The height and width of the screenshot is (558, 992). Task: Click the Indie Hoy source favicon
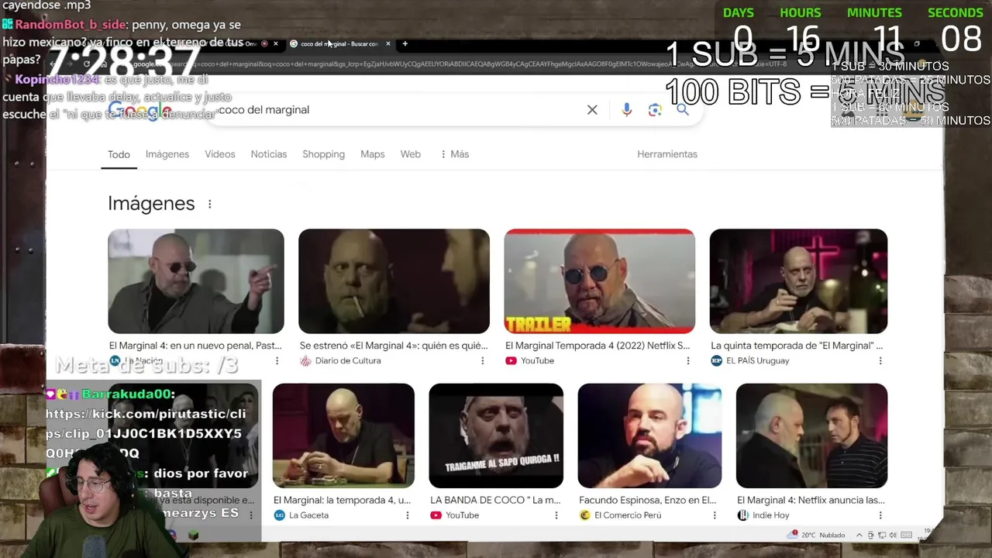pyautogui.click(x=742, y=515)
